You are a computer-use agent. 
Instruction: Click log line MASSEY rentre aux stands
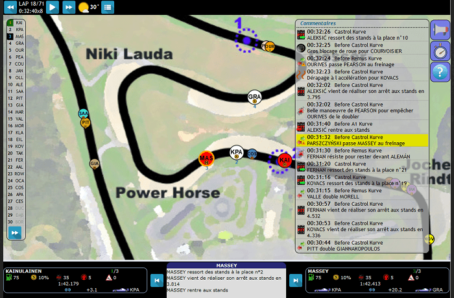(197, 290)
